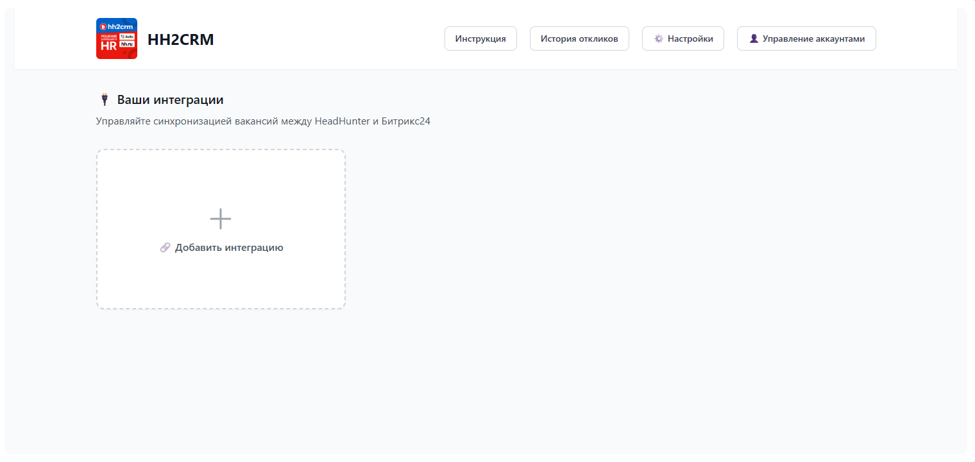Click the gear icon on the Настройки button
Screen dimensions: 975x462
pos(657,38)
